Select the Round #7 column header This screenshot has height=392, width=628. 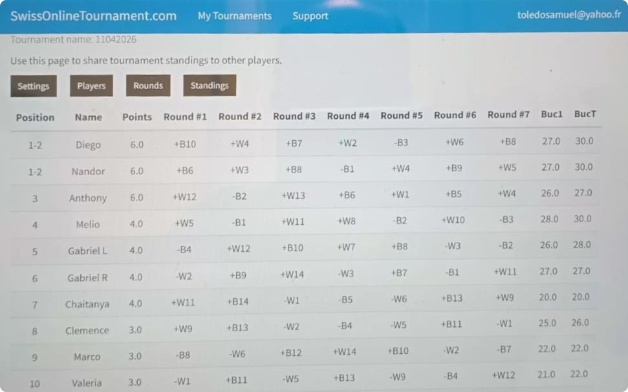(508, 115)
